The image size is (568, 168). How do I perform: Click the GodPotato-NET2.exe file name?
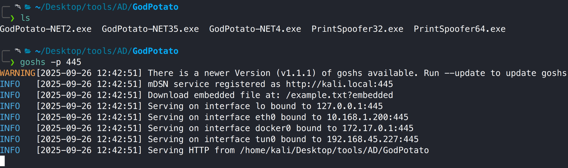pyautogui.click(x=46, y=29)
